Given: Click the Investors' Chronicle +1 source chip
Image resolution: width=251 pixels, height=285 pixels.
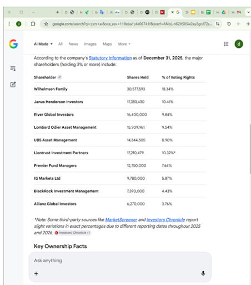Looking at the screenshot, I should (73, 233).
